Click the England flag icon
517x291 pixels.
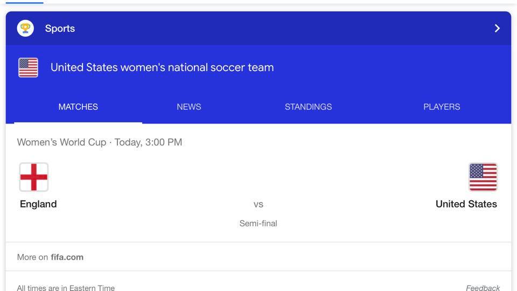tap(34, 177)
